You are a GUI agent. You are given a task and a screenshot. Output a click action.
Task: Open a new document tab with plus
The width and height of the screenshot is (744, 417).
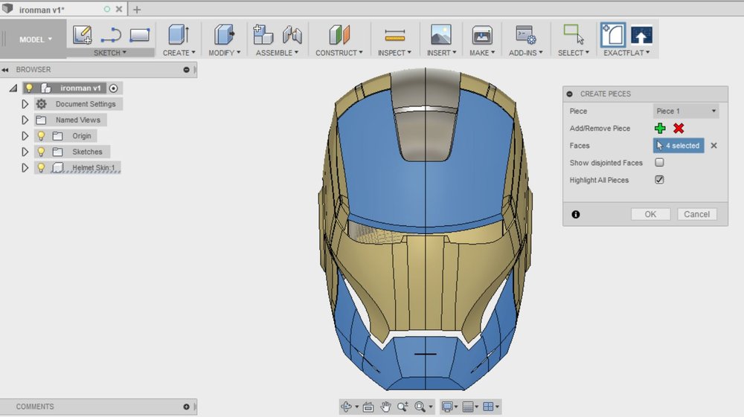[137, 10]
